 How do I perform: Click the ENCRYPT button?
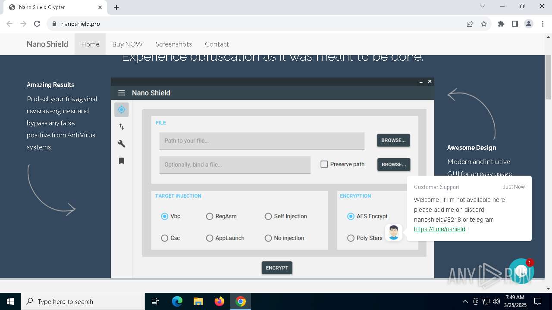click(x=277, y=268)
